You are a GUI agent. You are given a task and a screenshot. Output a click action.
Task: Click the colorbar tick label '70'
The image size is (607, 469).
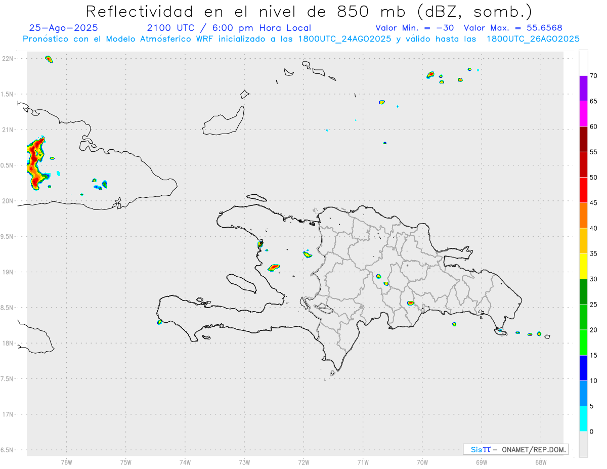click(x=594, y=76)
